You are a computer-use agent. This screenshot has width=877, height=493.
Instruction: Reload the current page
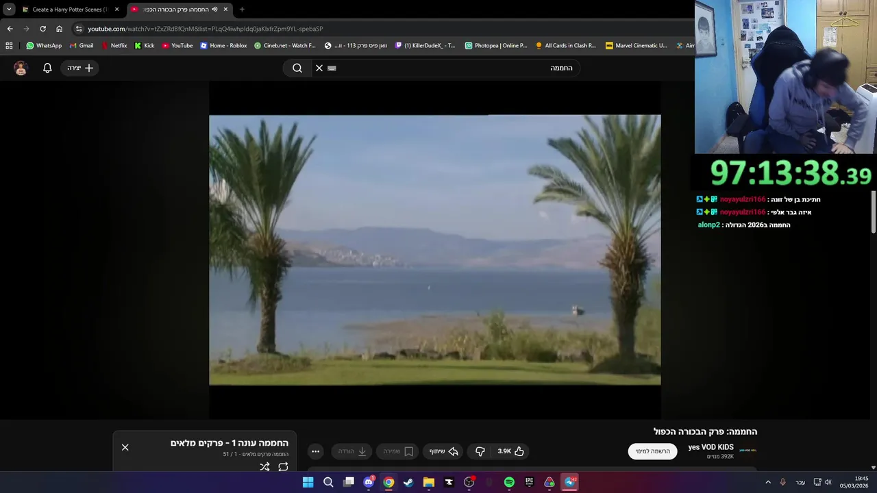(42, 29)
